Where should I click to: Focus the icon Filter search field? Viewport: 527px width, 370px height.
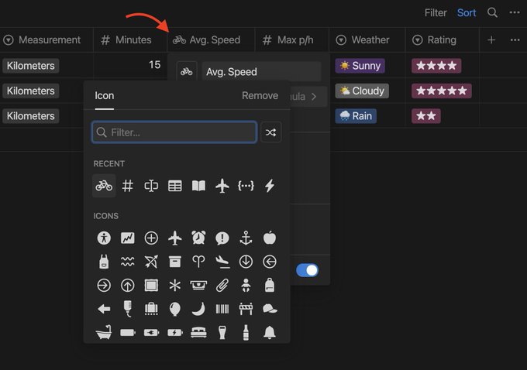[x=174, y=132]
